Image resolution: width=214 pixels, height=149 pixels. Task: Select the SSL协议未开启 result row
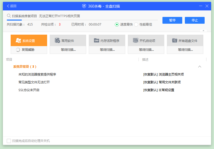point(29,90)
